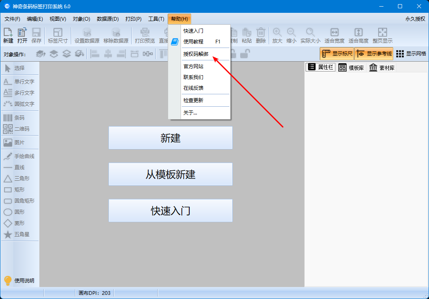Open the 视图(V) menu
429x299 pixels.
(x=58, y=19)
